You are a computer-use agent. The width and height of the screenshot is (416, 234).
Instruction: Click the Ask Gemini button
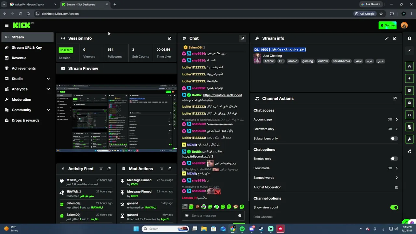tap(370, 5)
